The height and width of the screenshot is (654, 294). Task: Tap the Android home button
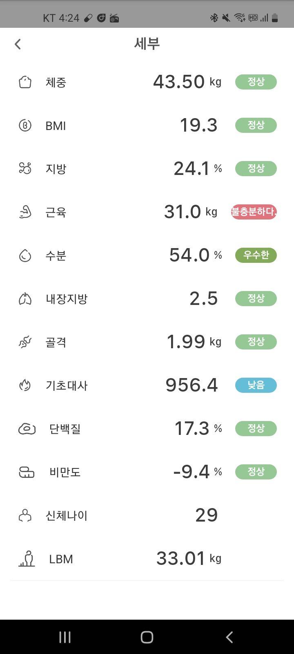click(147, 637)
